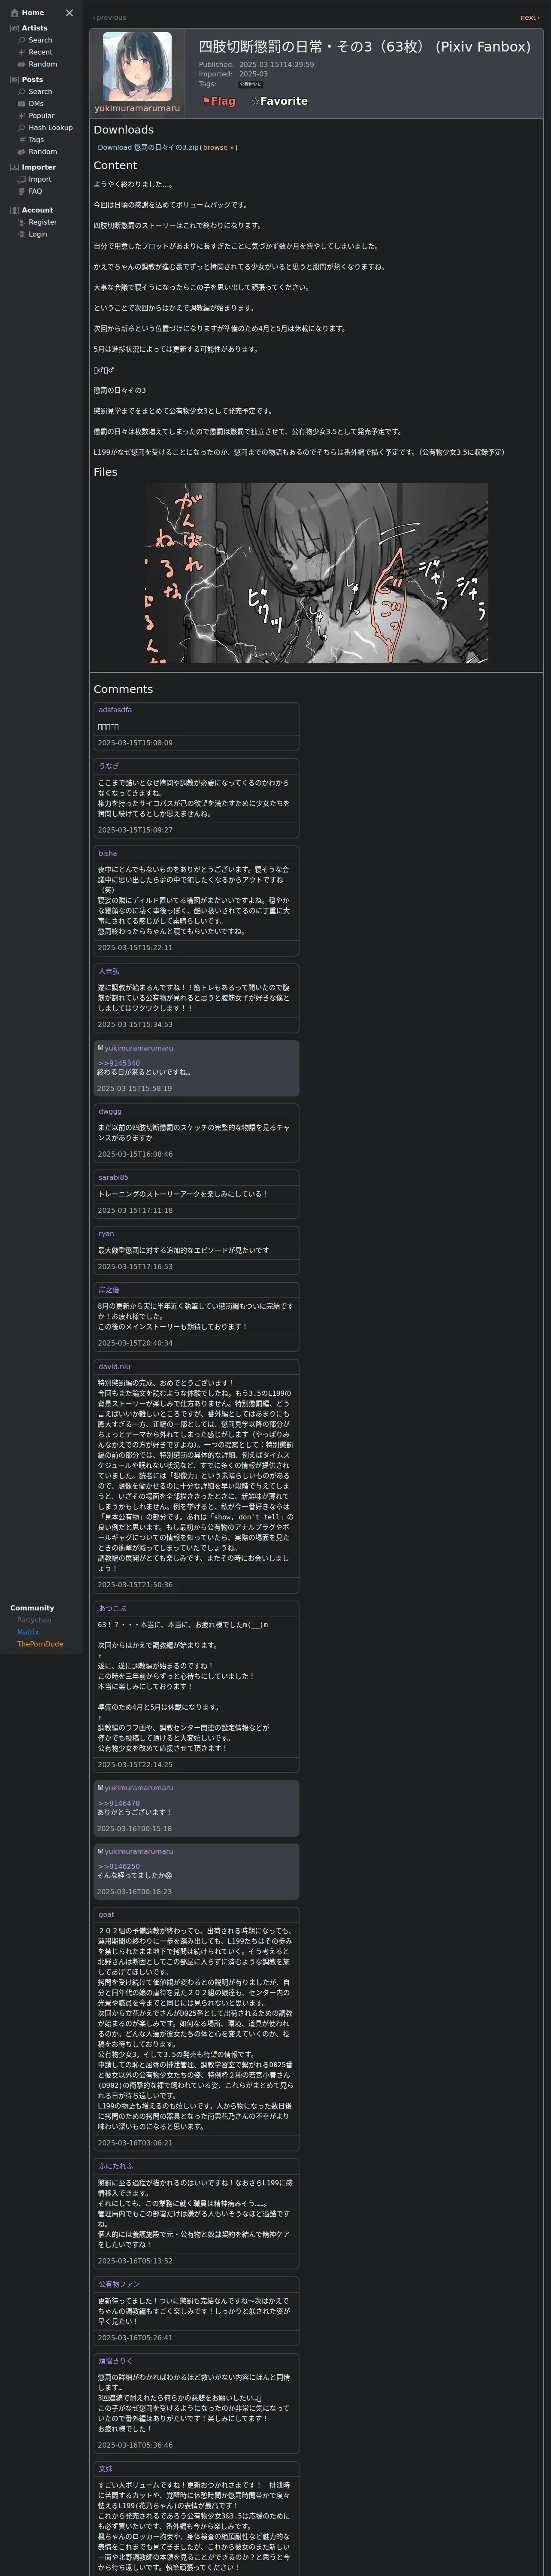Select comment timestamp 2025-03-16T03:06:21
The image size is (551, 2576).
pos(135,2142)
